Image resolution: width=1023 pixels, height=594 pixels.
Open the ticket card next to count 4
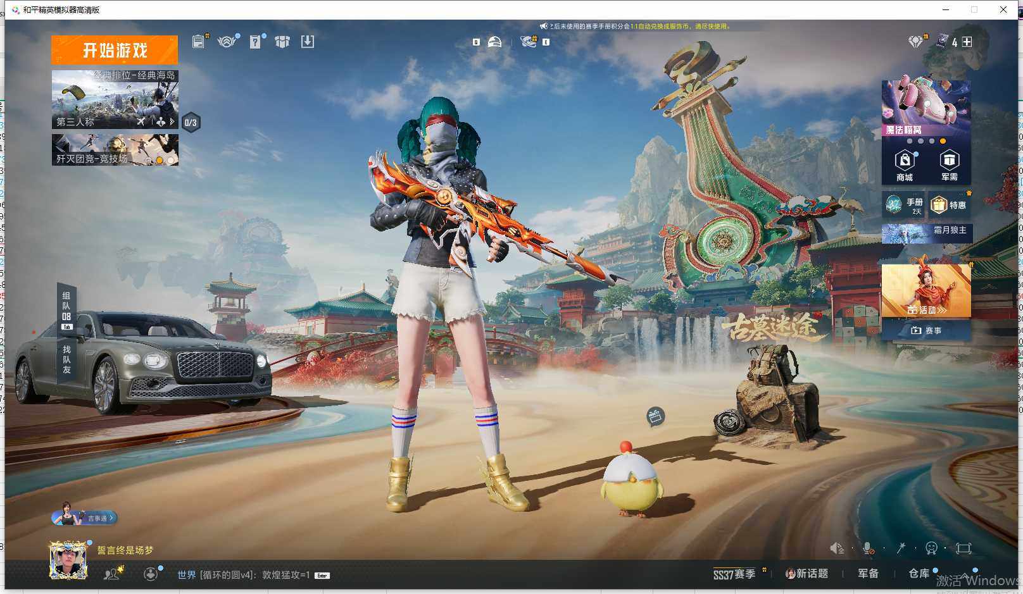click(943, 42)
